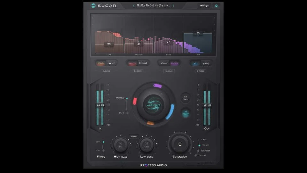Click the red segment on the wet inject ring
The height and width of the screenshot is (173, 307).
(135, 102)
